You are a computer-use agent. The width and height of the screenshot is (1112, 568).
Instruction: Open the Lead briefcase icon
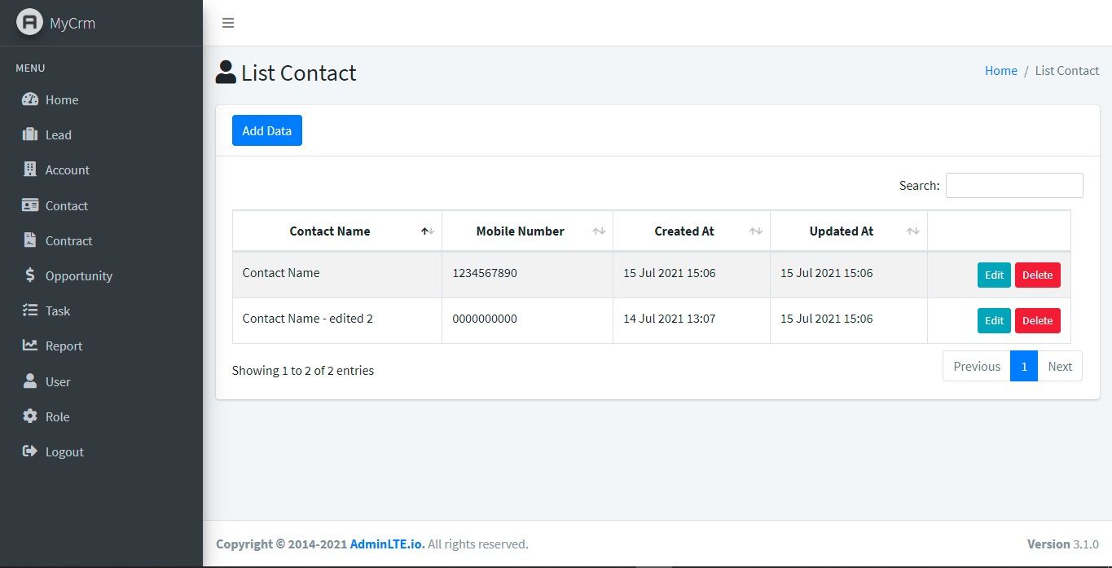click(30, 134)
